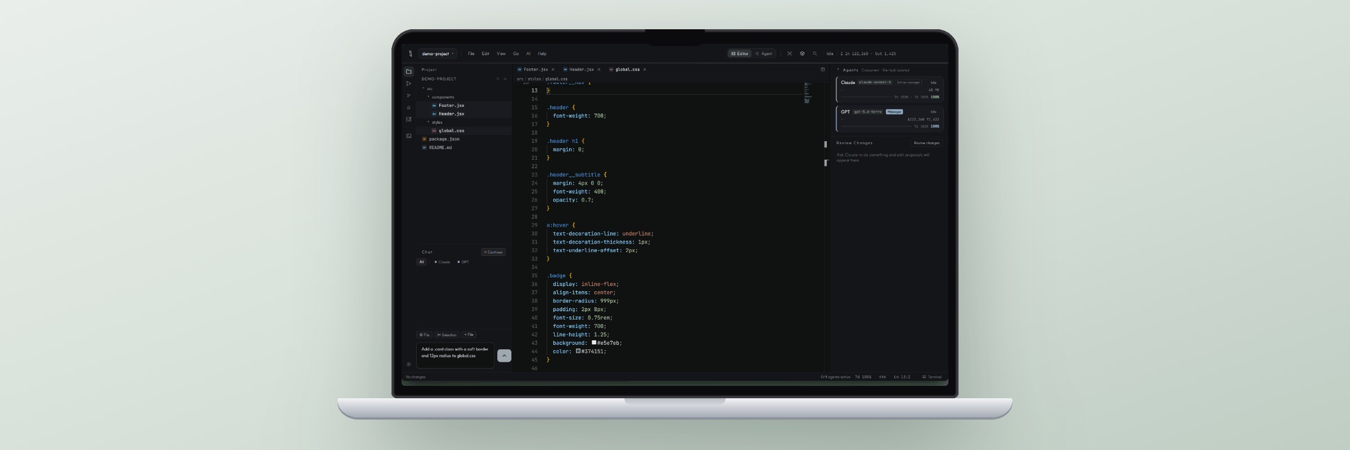Image resolution: width=1350 pixels, height=450 pixels.
Task: Click the + File button
Action: point(469,335)
